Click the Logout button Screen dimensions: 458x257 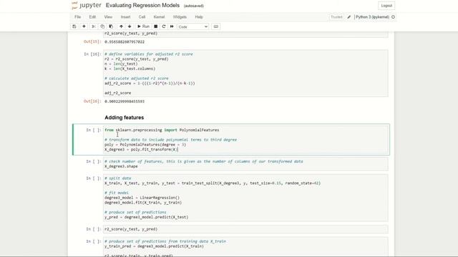click(x=386, y=6)
